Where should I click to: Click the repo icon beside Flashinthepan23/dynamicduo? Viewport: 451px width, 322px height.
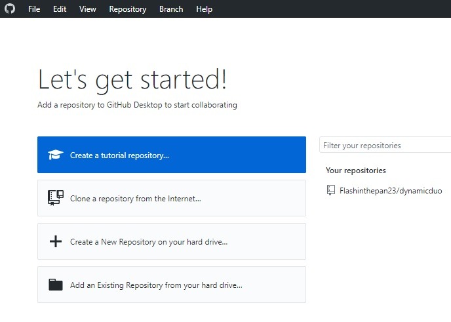[x=331, y=190]
